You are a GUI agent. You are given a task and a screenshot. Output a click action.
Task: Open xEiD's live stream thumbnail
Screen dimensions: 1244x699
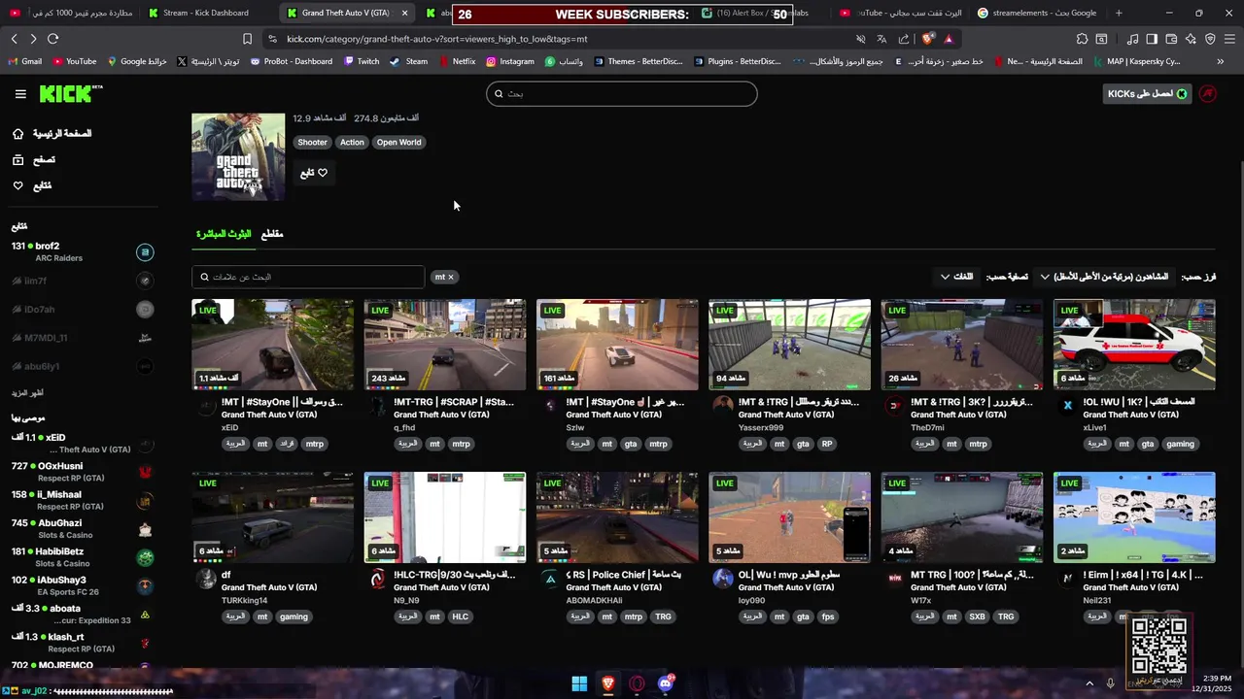pyautogui.click(x=273, y=345)
